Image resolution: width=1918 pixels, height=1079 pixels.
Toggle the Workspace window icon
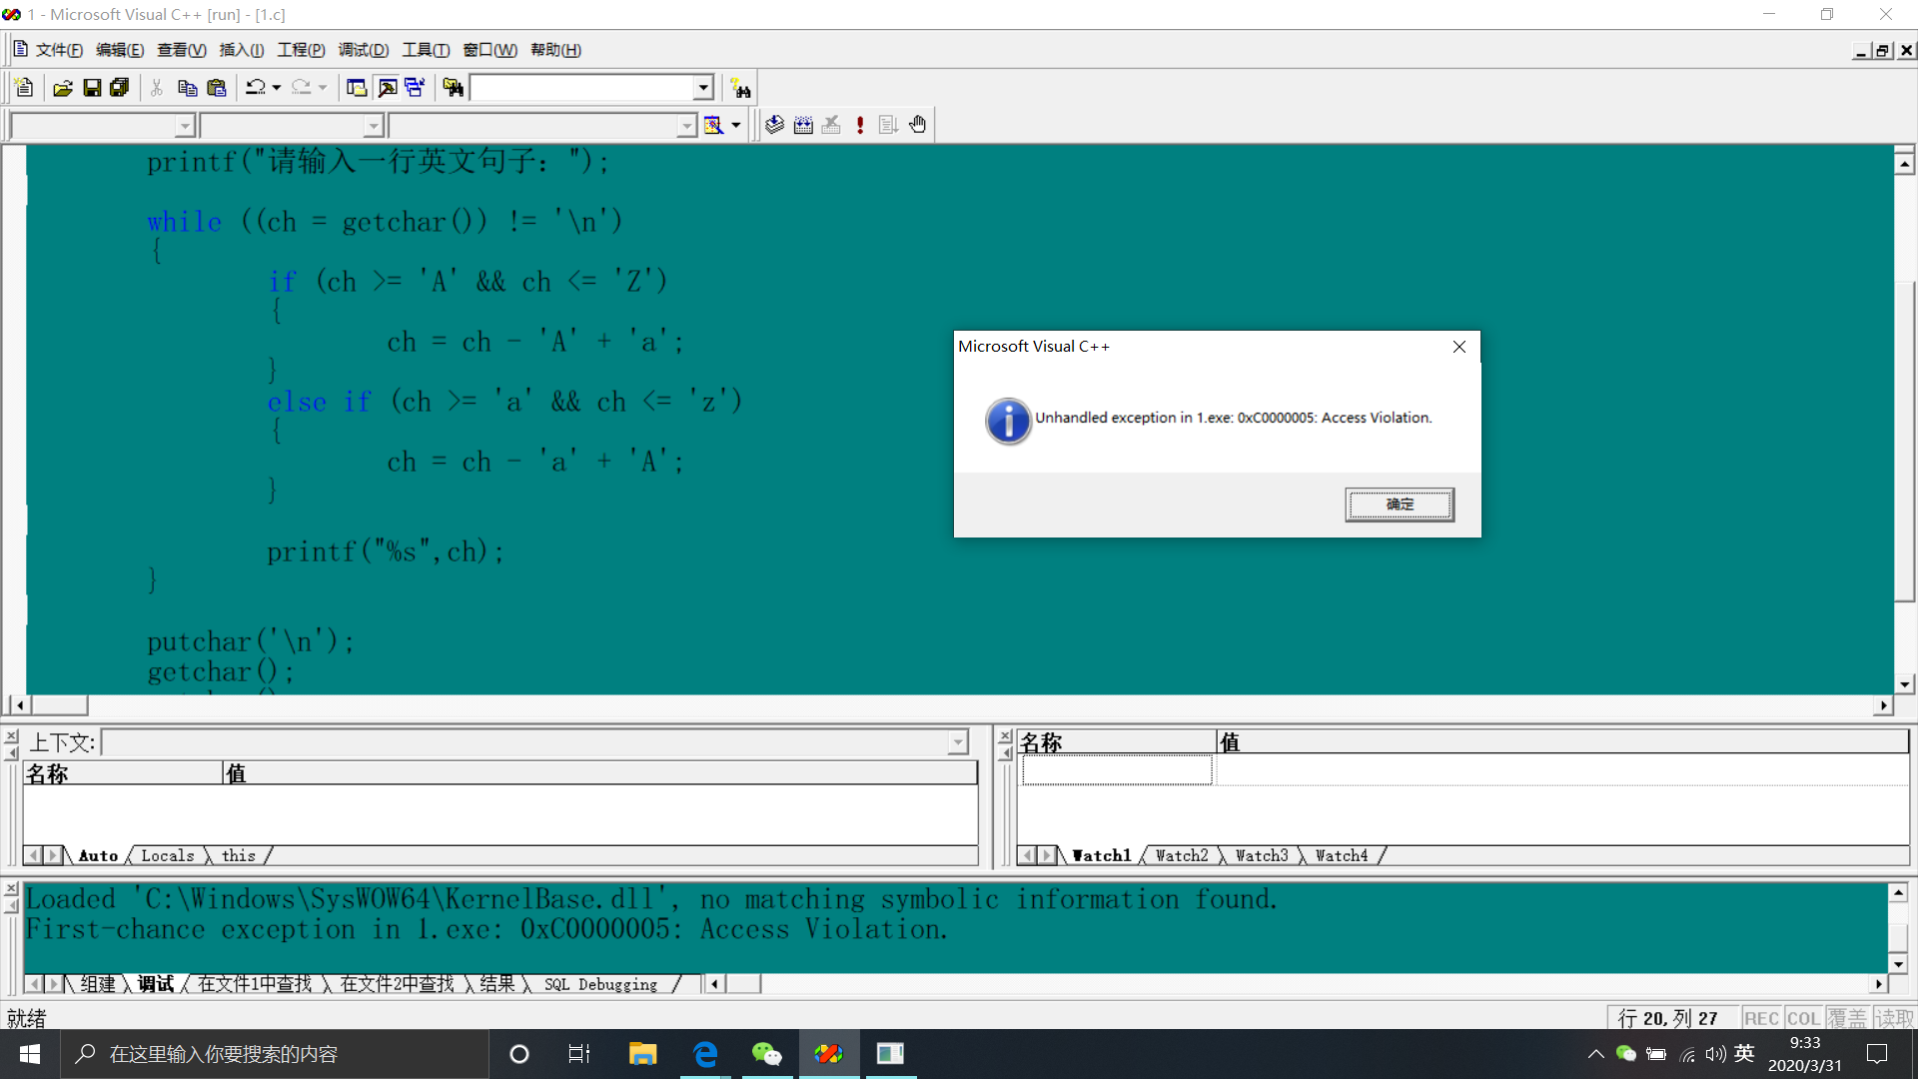tap(357, 88)
